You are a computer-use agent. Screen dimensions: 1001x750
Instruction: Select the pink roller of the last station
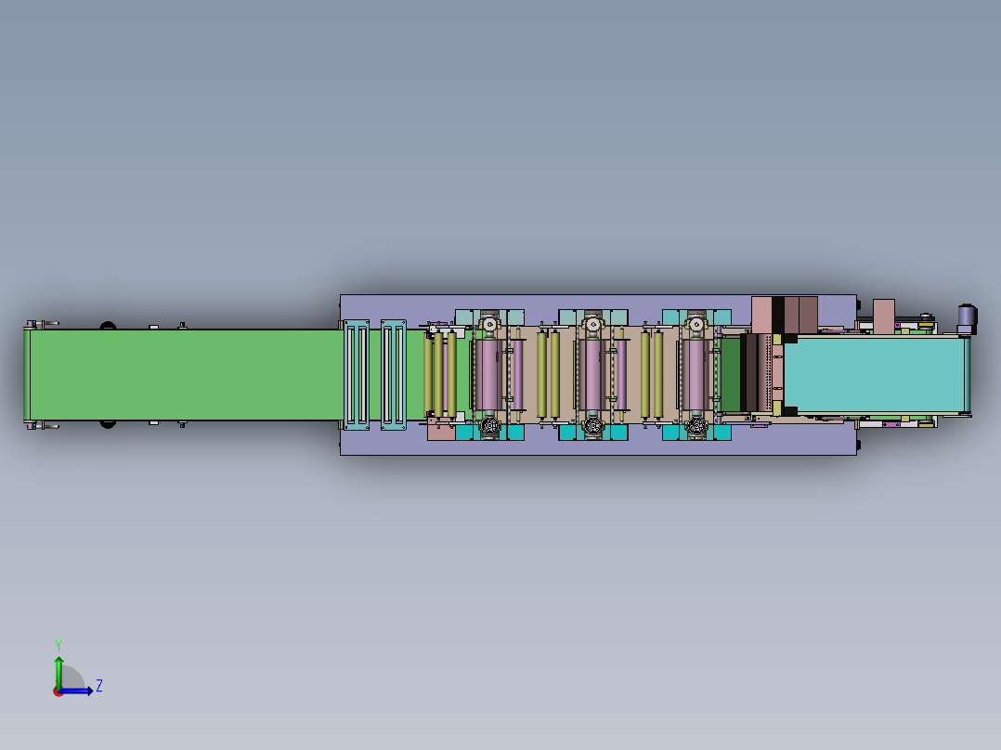[696, 375]
